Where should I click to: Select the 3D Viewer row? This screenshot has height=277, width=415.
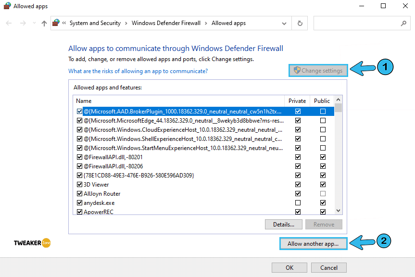204,184
